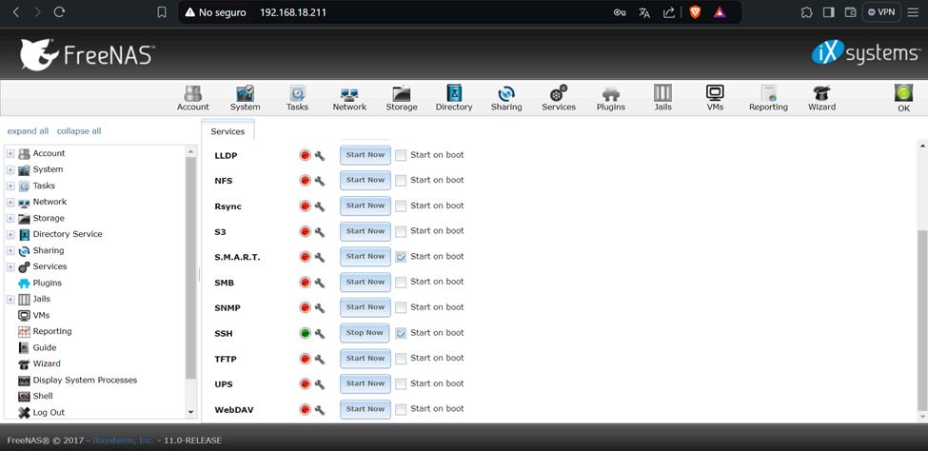This screenshot has width=928, height=451.
Task: Open the Directory toolbar icon
Action: click(454, 98)
